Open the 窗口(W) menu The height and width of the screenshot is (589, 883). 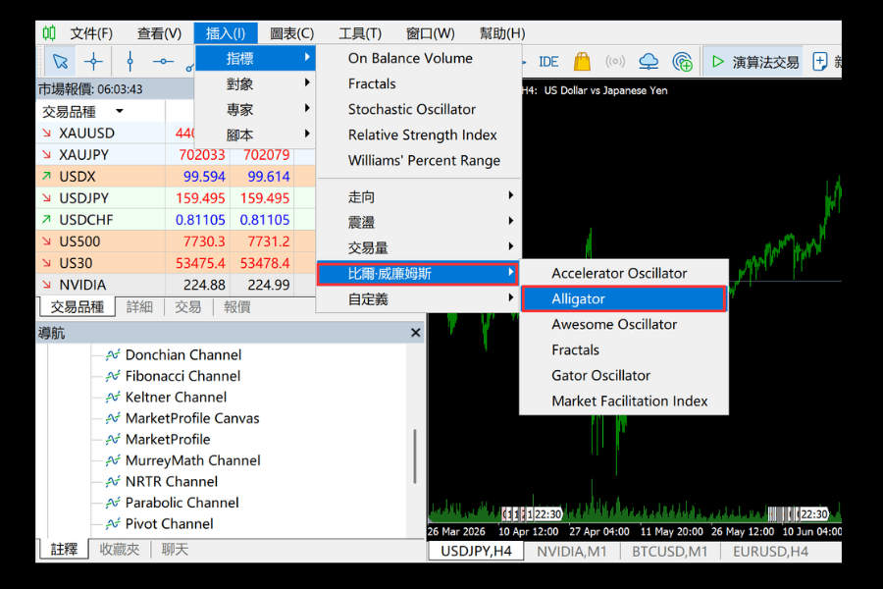click(431, 33)
